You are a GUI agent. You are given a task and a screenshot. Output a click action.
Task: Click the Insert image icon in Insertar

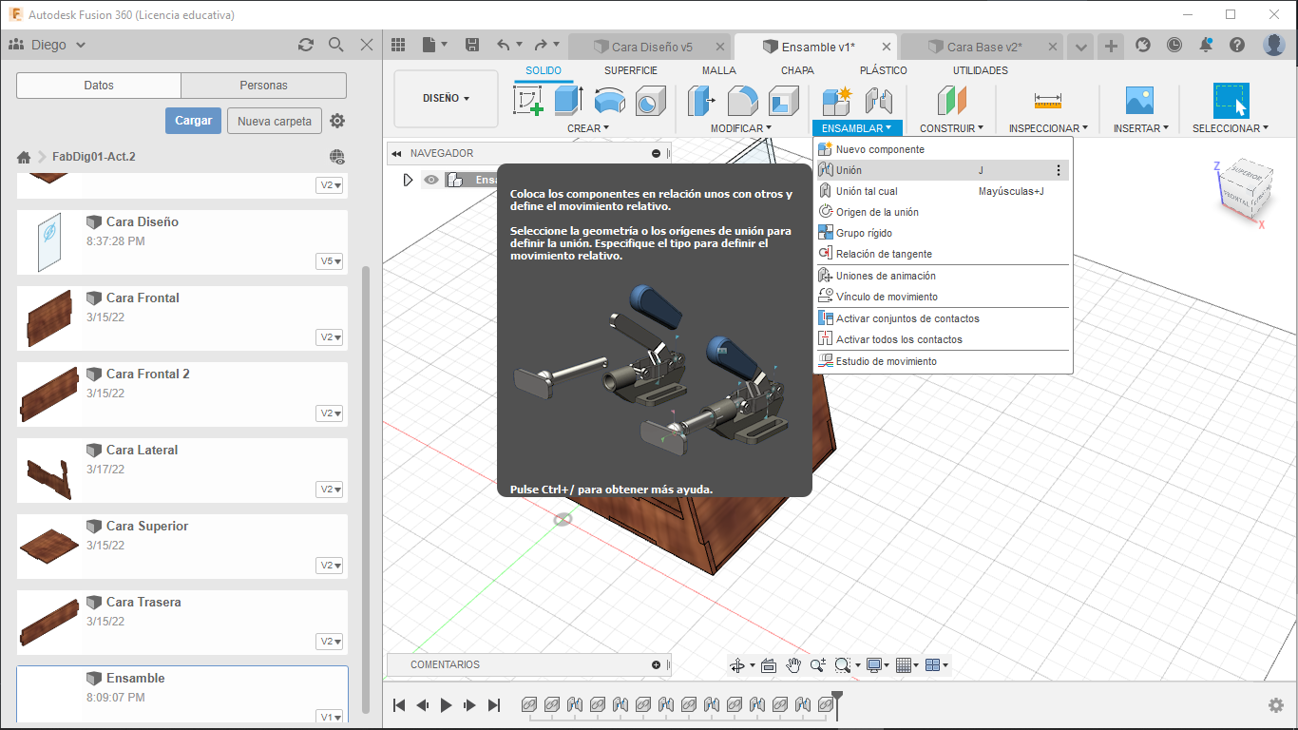pyautogui.click(x=1138, y=100)
